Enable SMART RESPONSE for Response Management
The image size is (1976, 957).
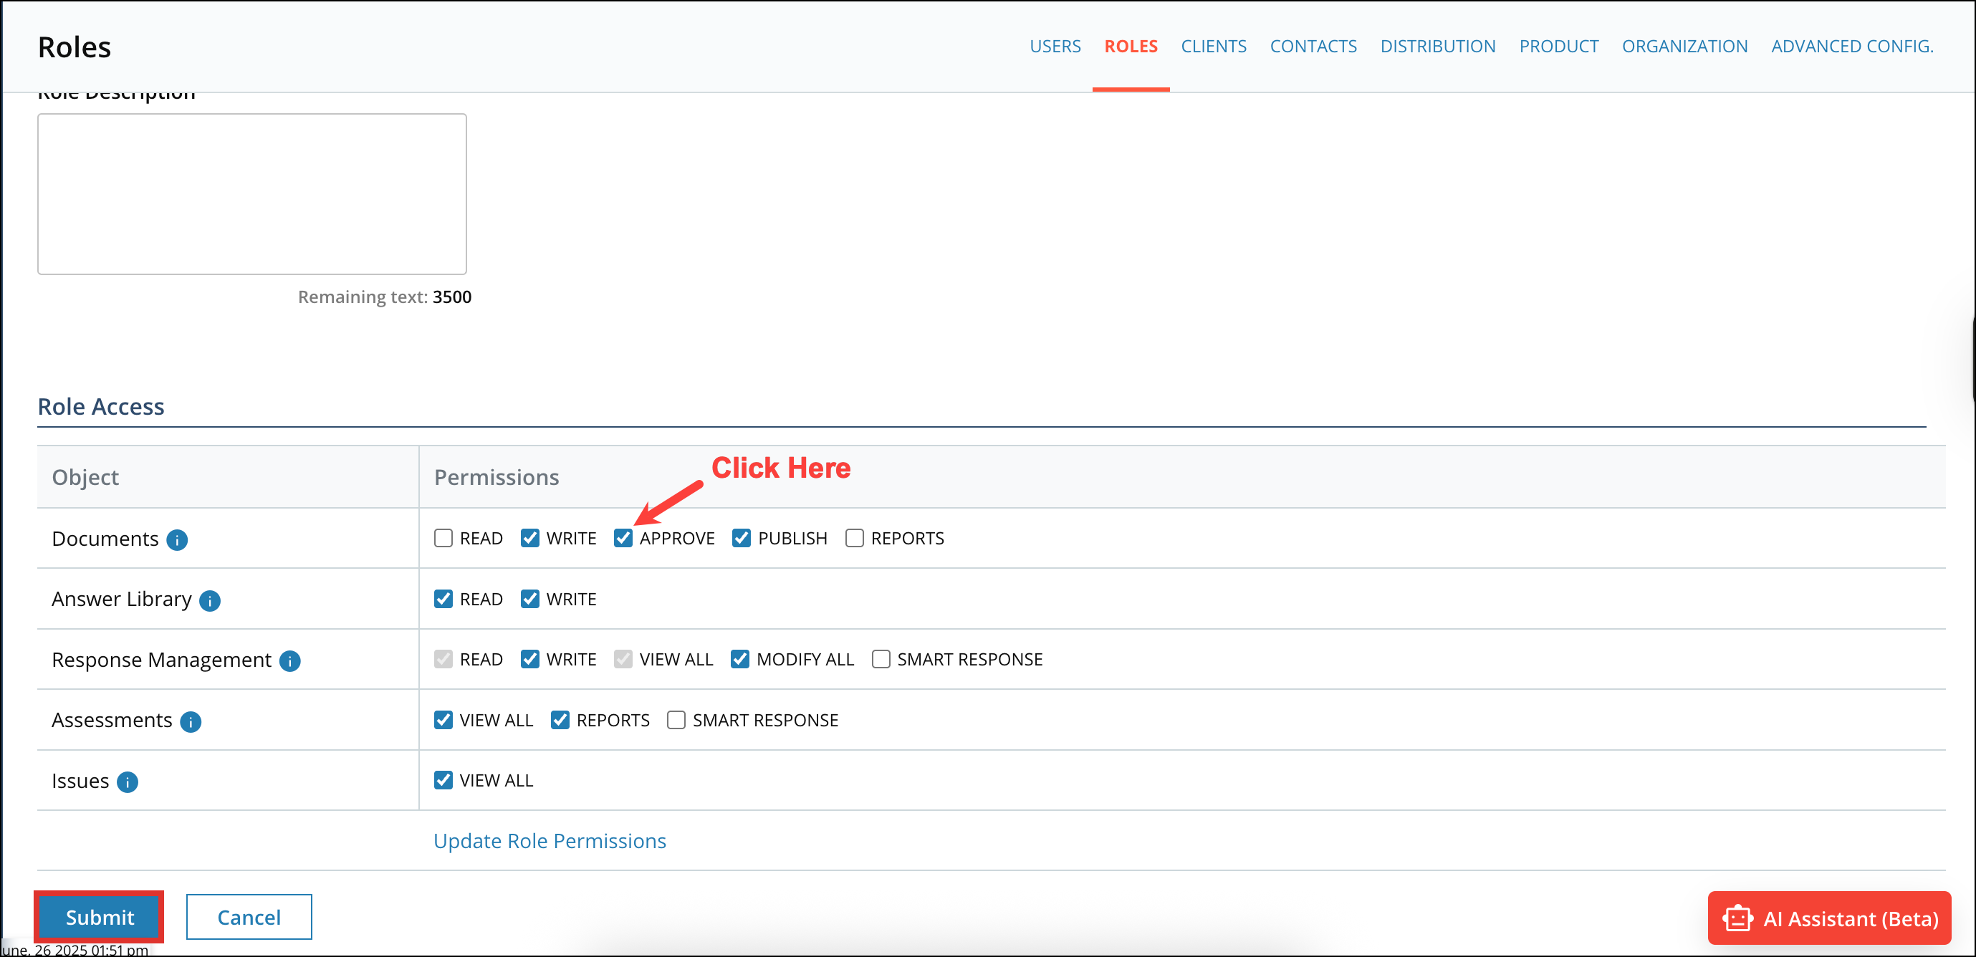(881, 659)
